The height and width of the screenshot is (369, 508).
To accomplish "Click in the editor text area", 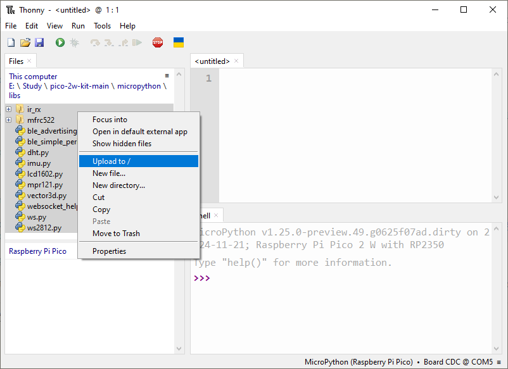I will click(x=355, y=135).
